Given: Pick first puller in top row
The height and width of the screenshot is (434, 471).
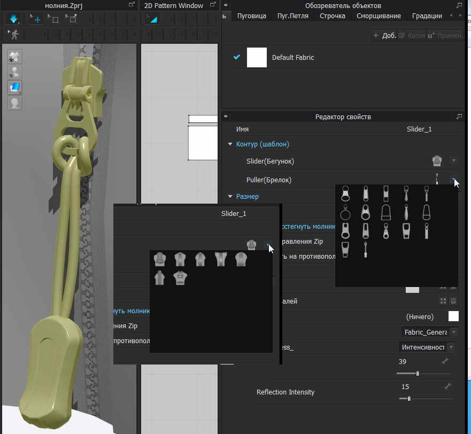Looking at the screenshot, I should pos(345,193).
